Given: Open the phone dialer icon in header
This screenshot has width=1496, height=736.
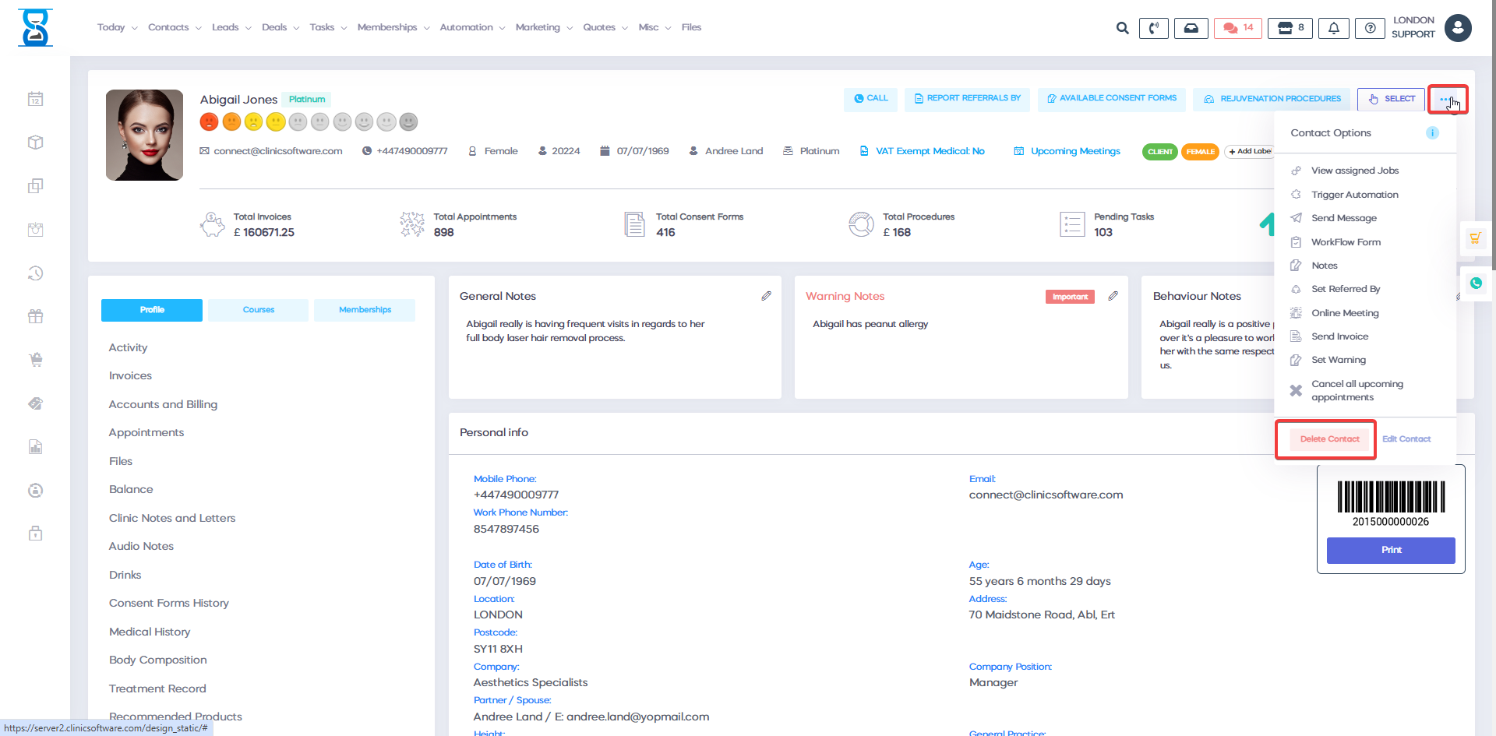Looking at the screenshot, I should (x=1153, y=28).
